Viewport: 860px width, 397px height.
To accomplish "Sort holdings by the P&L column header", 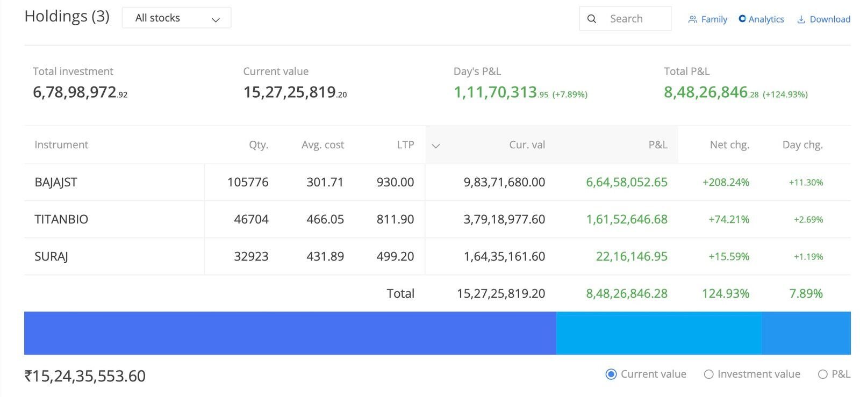I will (x=658, y=145).
